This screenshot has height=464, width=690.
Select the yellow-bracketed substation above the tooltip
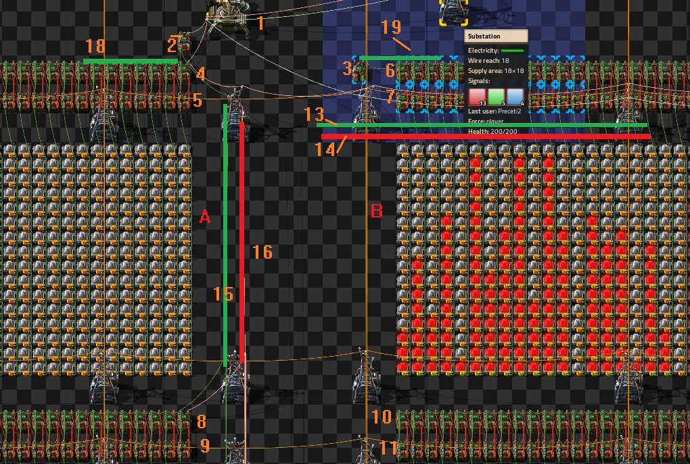tap(453, 12)
